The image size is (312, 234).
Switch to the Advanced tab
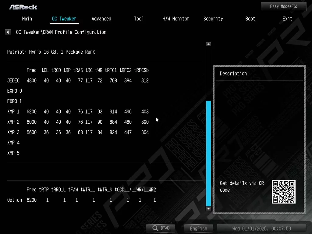(x=101, y=19)
